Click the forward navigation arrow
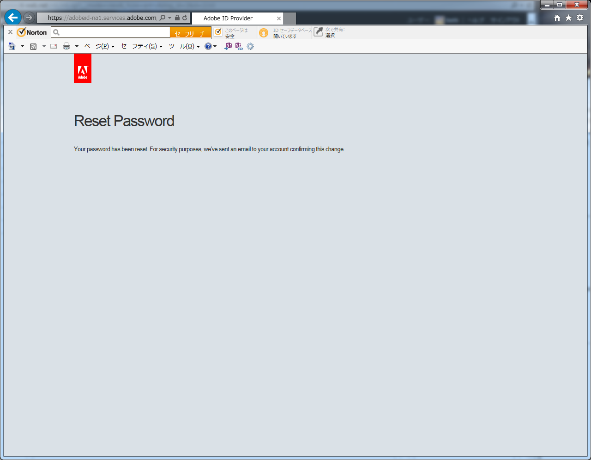Image resolution: width=591 pixels, height=460 pixels. point(29,18)
